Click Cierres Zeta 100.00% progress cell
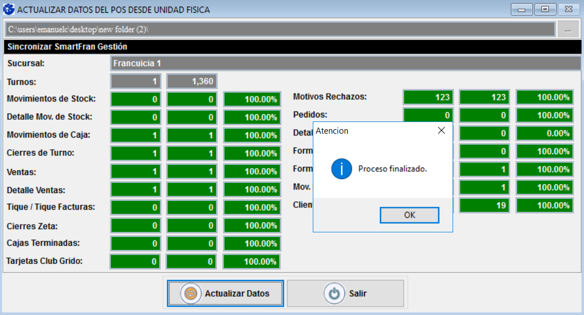 point(252,226)
